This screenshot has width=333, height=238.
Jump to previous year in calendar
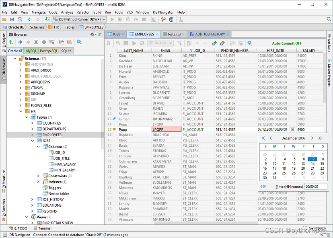pyautogui.click(x=263, y=138)
